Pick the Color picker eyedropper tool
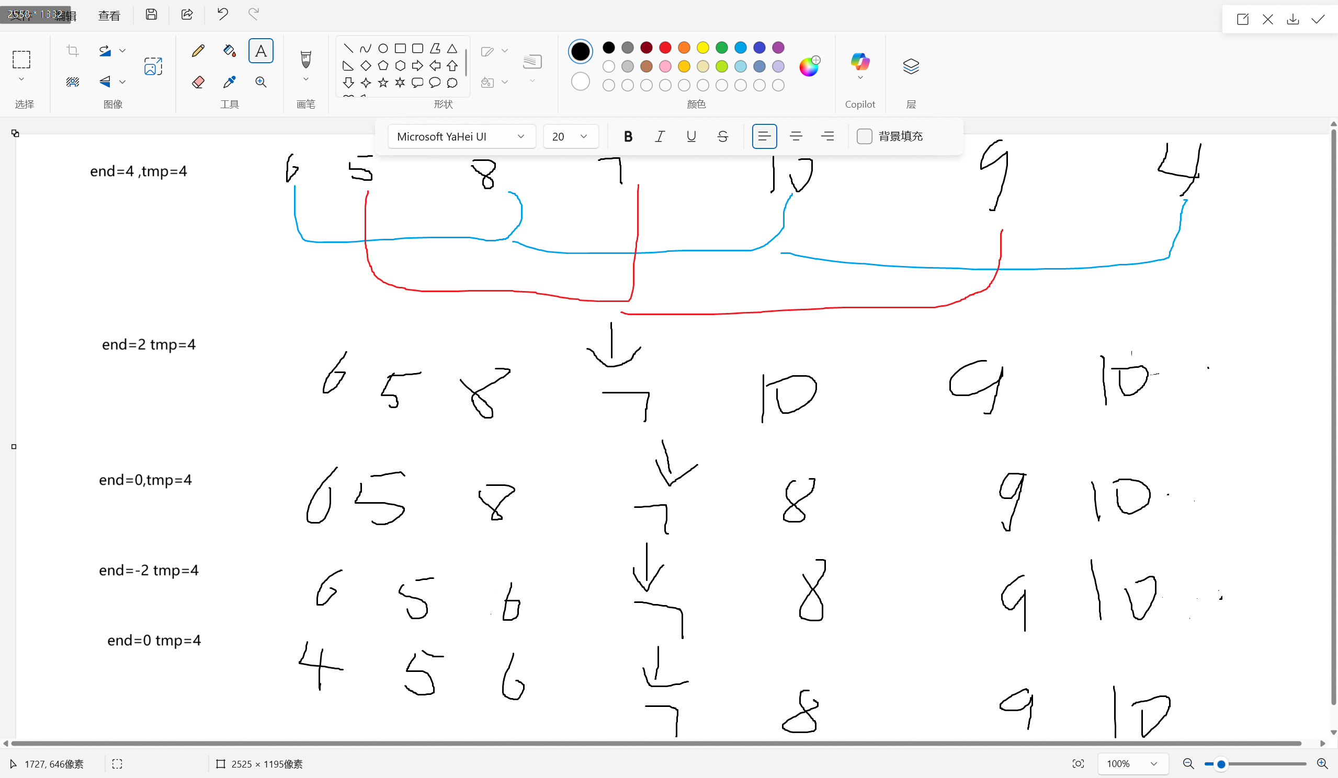 click(x=230, y=82)
